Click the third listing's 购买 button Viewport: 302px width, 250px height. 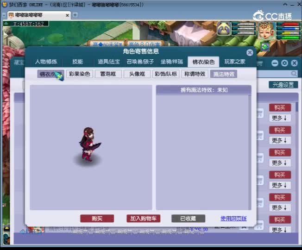[280, 152]
